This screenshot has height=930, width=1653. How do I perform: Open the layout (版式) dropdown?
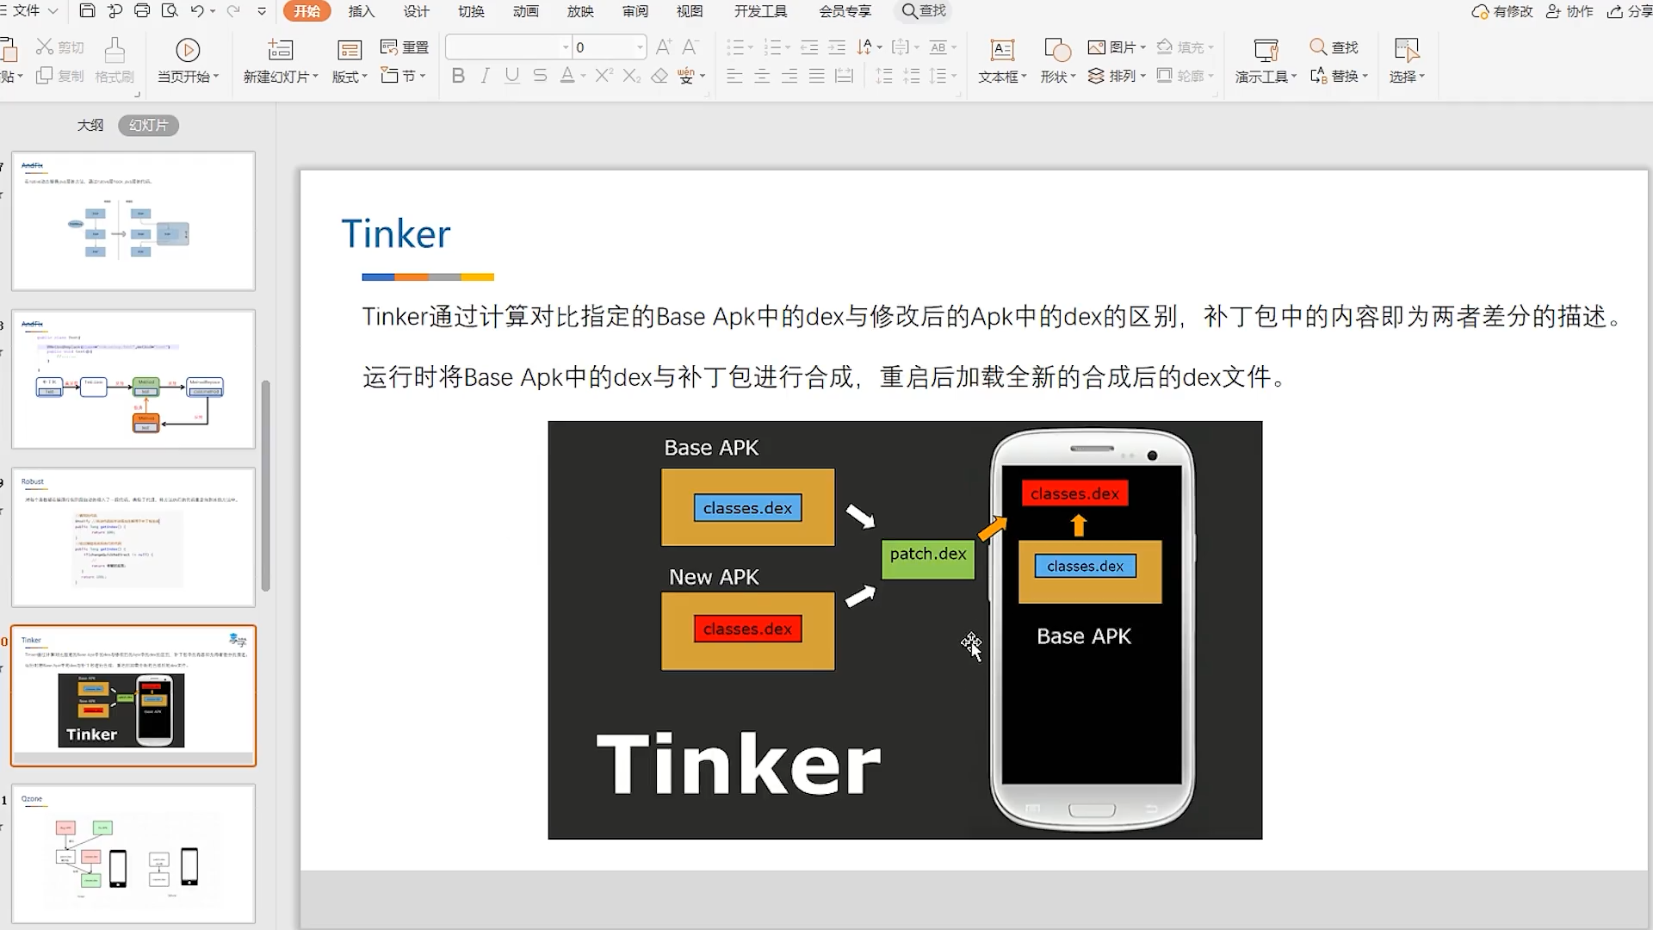[350, 77]
